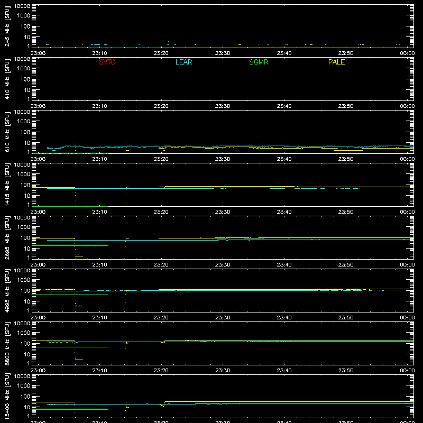This screenshot has width=423, height=423.
Task: Click the 10000 y-axis label of 245 MHz plot
Action: point(22,6)
